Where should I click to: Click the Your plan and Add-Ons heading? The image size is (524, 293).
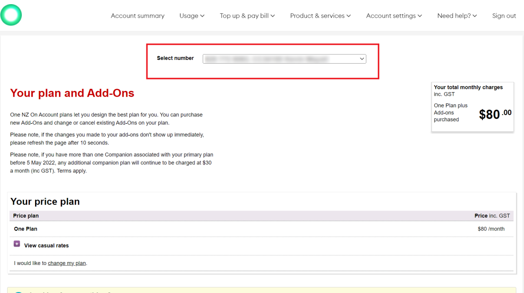tap(72, 93)
